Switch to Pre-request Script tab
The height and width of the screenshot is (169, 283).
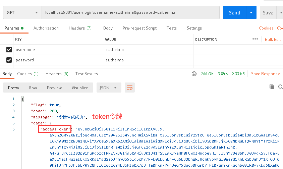pyautogui.click(x=139, y=28)
